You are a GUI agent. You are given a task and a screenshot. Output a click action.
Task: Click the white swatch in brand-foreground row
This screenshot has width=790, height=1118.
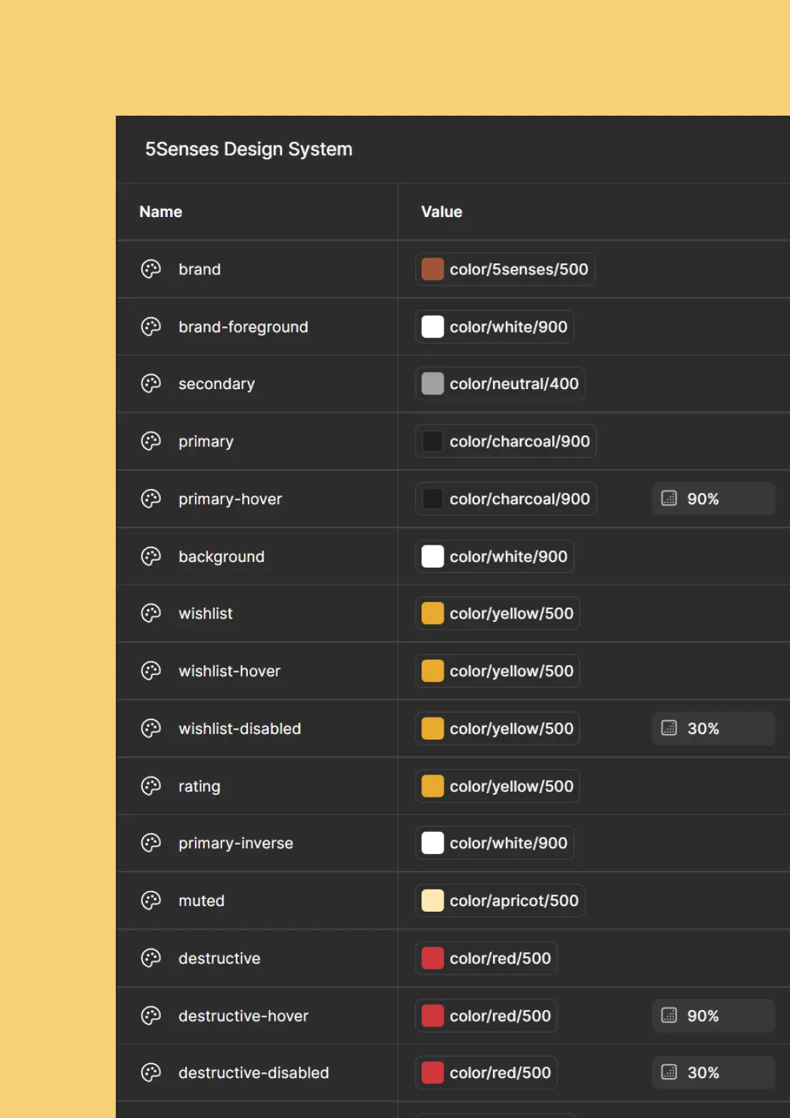(x=432, y=327)
